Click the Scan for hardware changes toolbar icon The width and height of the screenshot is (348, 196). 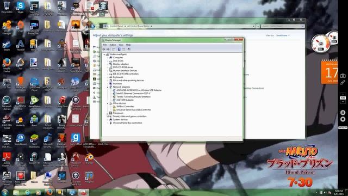129,49
